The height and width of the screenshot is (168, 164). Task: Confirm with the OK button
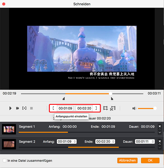click(x=150, y=160)
